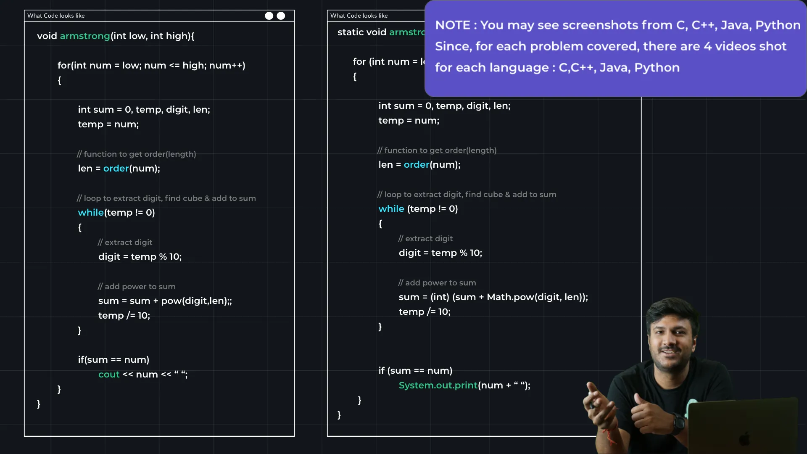Click 'if(sum == num)' in left code

tap(113, 359)
